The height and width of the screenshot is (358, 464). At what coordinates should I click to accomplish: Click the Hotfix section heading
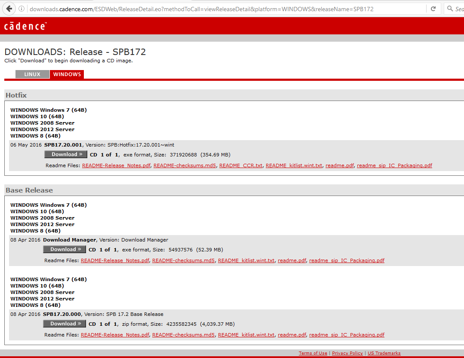16,95
